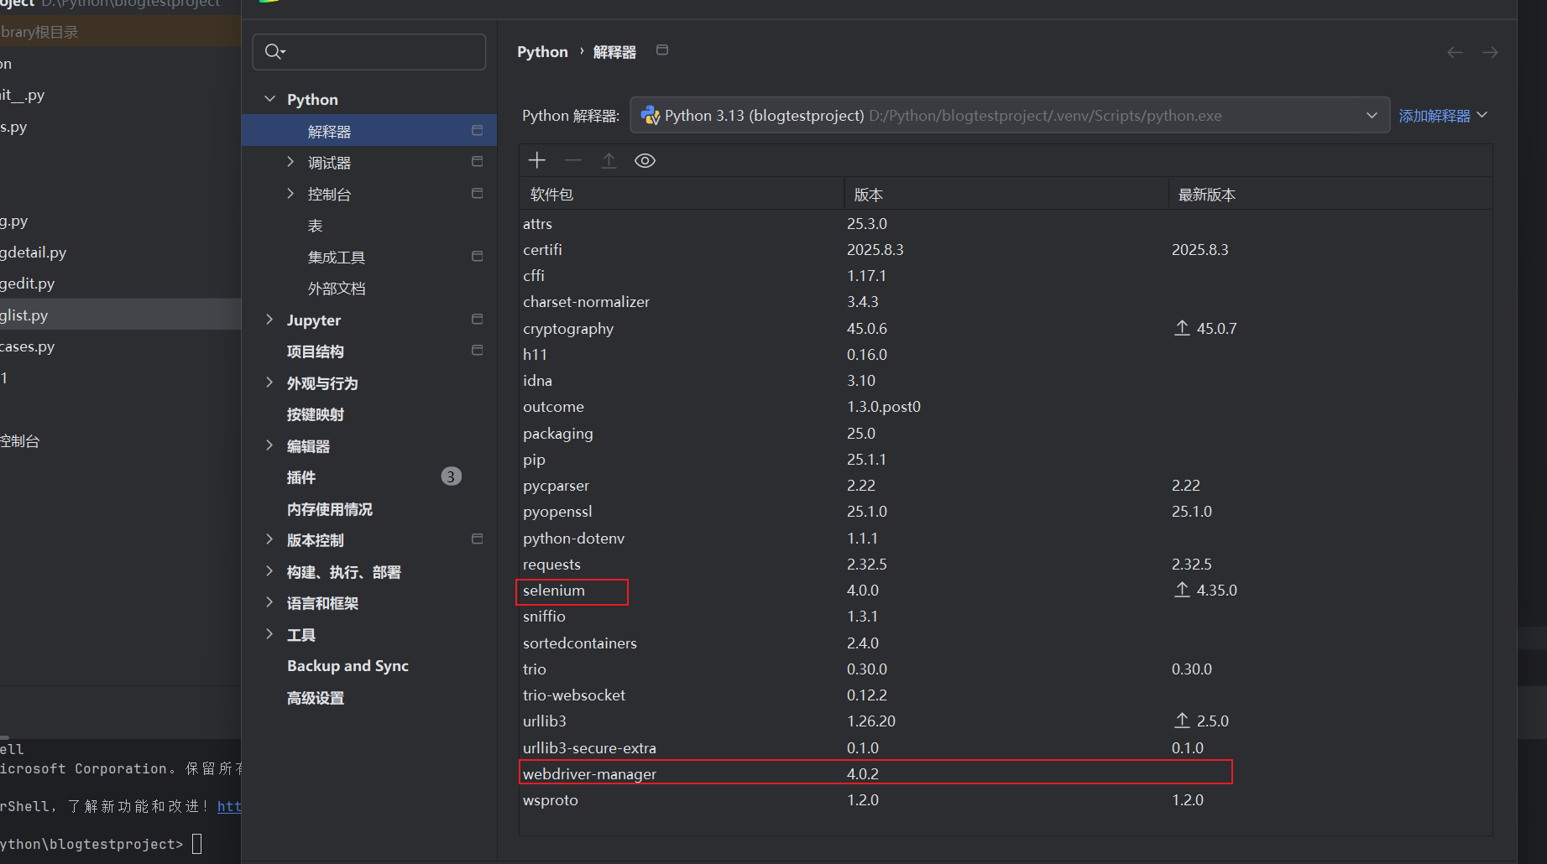Click the Python breadcrumb link
Viewport: 1547px width, 864px height.
click(x=542, y=52)
